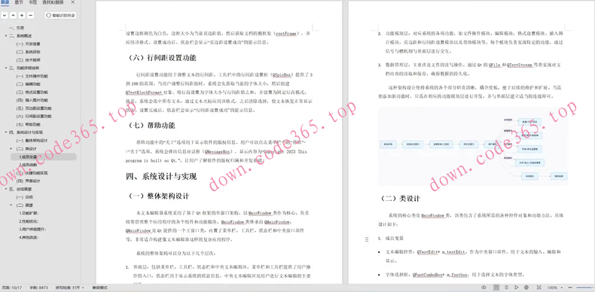
Task: Open the 章节 tab
Action: [19, 2]
